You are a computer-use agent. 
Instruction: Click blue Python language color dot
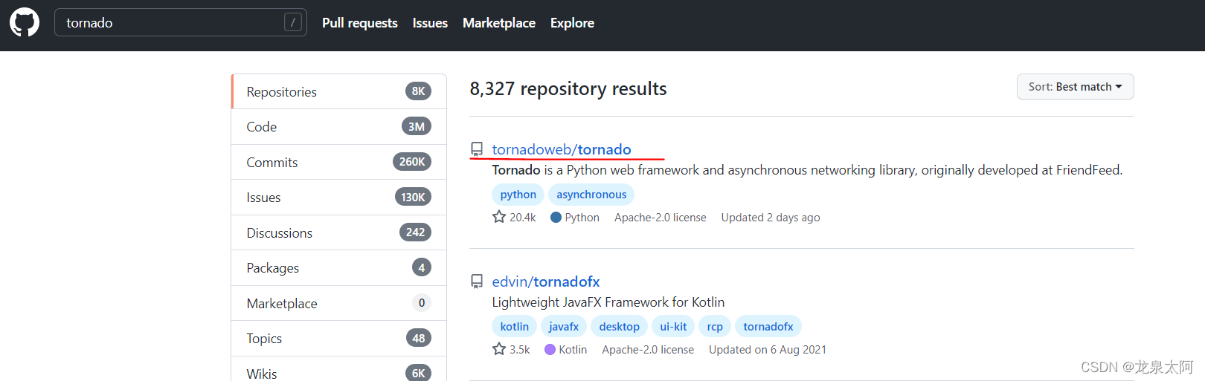click(x=556, y=218)
